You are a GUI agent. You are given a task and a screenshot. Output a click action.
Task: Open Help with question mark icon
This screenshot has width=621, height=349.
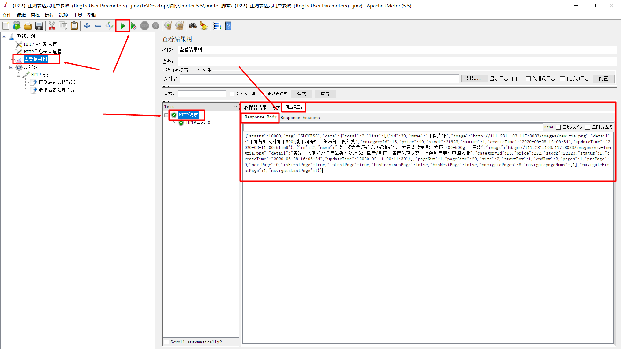228,26
